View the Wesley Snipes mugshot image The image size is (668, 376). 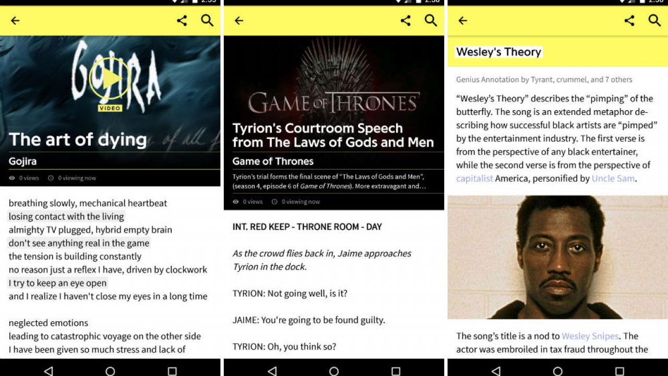pyautogui.click(x=557, y=257)
